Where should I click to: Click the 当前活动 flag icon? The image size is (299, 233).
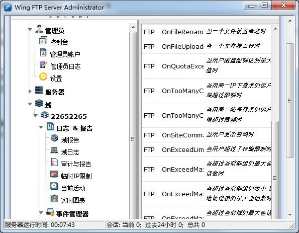coord(54,186)
